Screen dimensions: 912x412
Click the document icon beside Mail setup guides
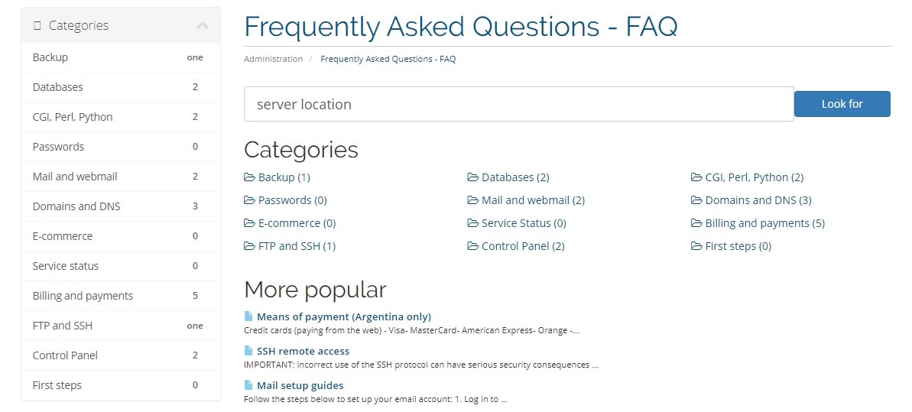coord(248,385)
